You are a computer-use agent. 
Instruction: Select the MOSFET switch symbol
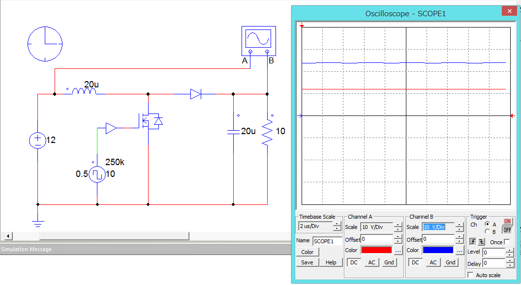coord(150,121)
